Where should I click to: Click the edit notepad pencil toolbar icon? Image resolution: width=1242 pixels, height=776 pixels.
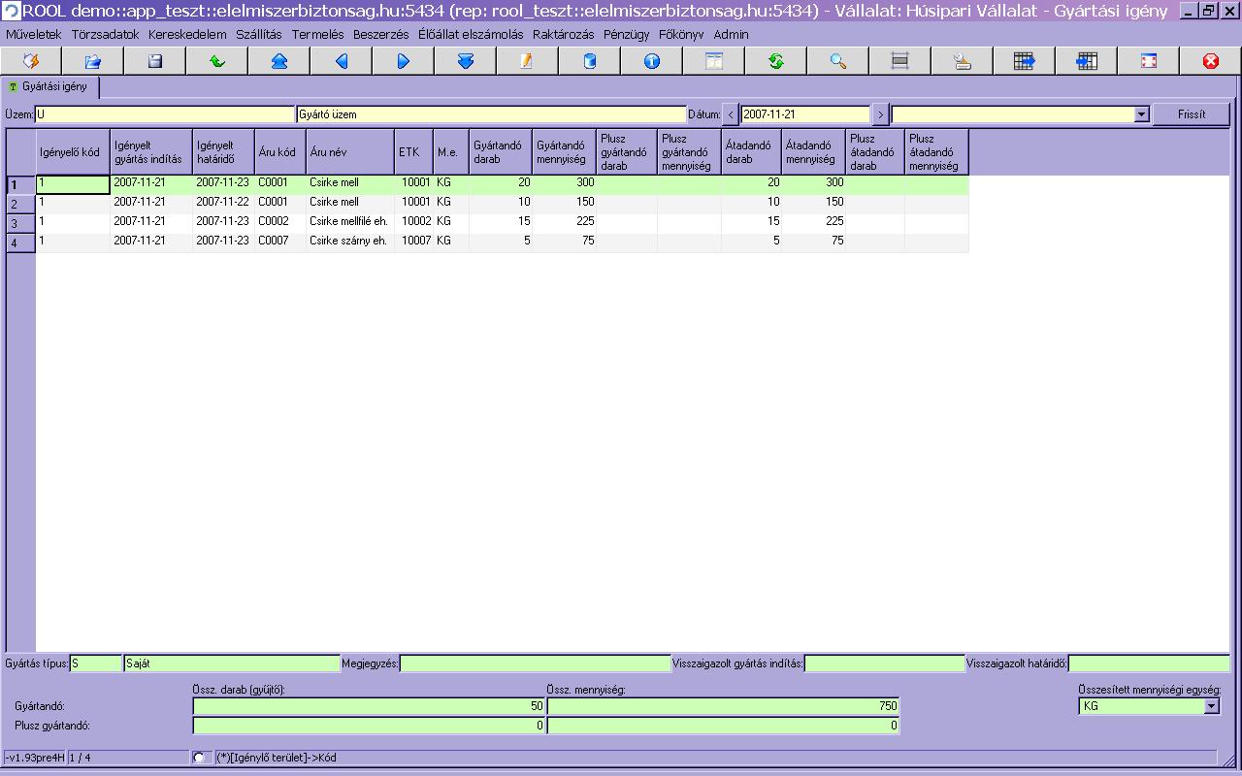pos(527,61)
